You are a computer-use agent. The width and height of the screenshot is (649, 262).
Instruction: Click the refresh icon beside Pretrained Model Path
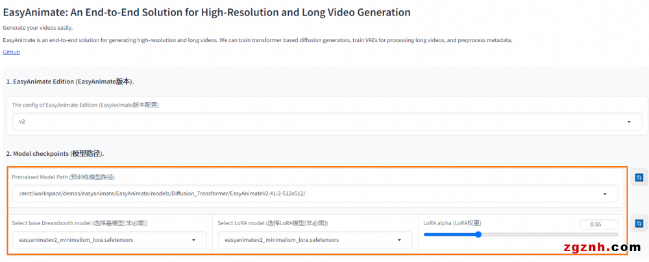click(x=639, y=177)
